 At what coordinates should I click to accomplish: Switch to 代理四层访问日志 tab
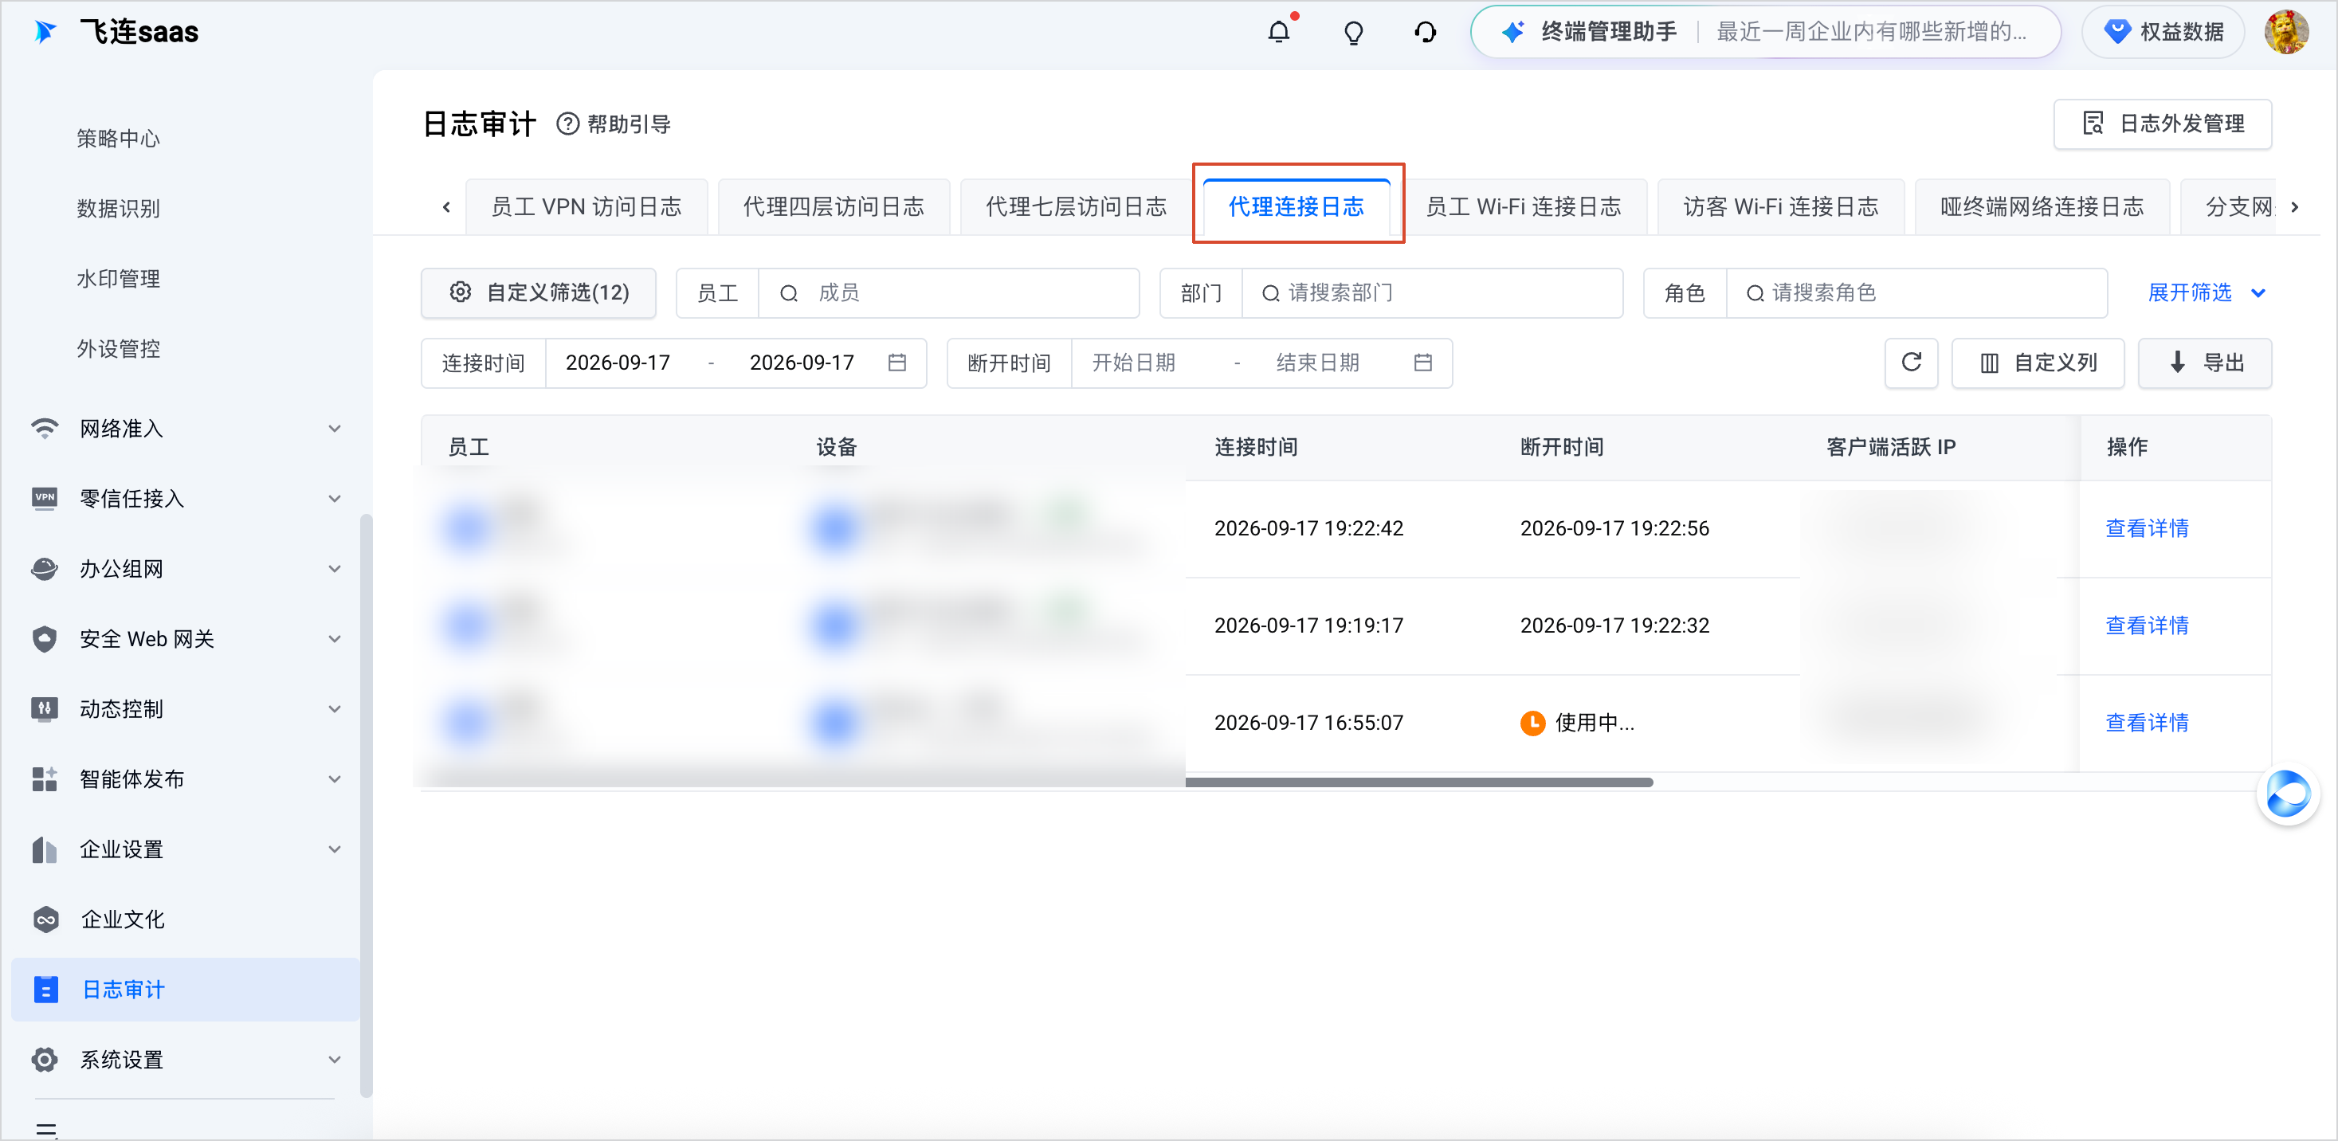(x=834, y=207)
